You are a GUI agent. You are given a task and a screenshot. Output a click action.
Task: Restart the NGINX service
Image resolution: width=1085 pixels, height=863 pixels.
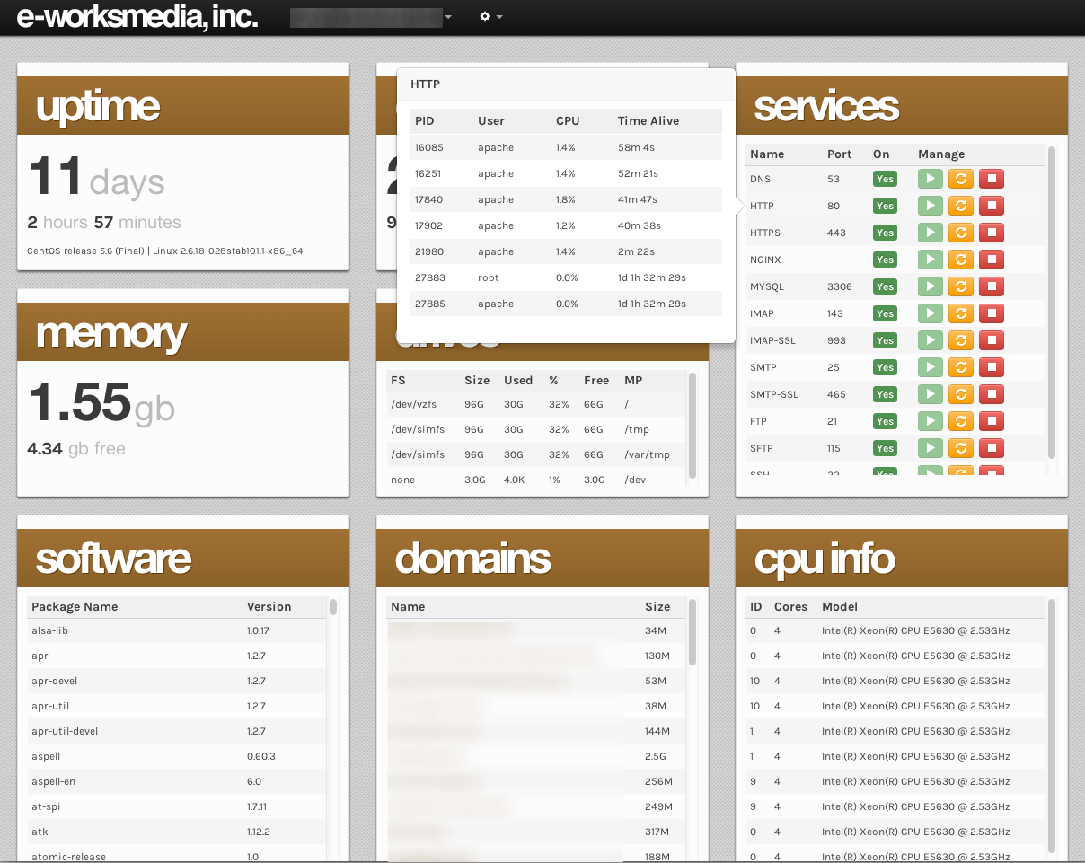click(961, 260)
